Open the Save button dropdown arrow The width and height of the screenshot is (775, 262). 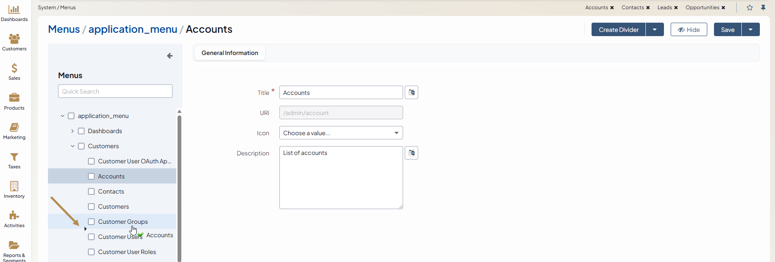(x=751, y=29)
